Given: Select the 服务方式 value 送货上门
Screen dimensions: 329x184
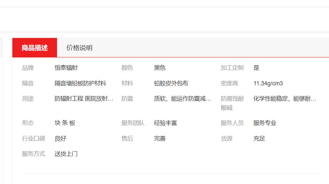Looking at the screenshot, I should 66,154.
